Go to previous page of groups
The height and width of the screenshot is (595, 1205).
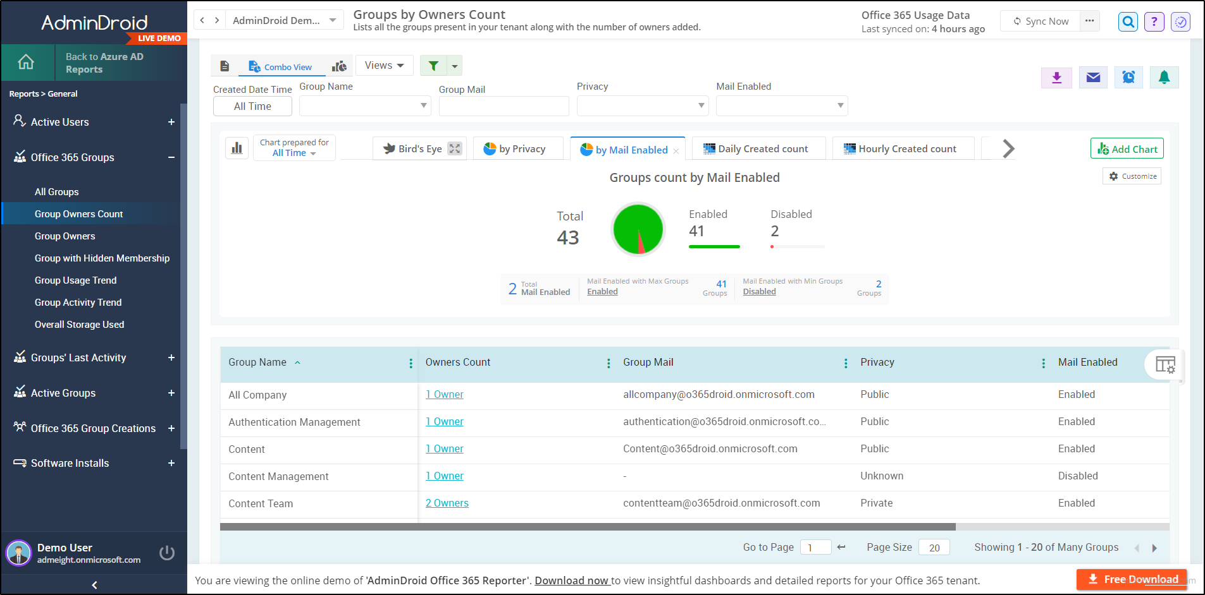click(x=1137, y=548)
